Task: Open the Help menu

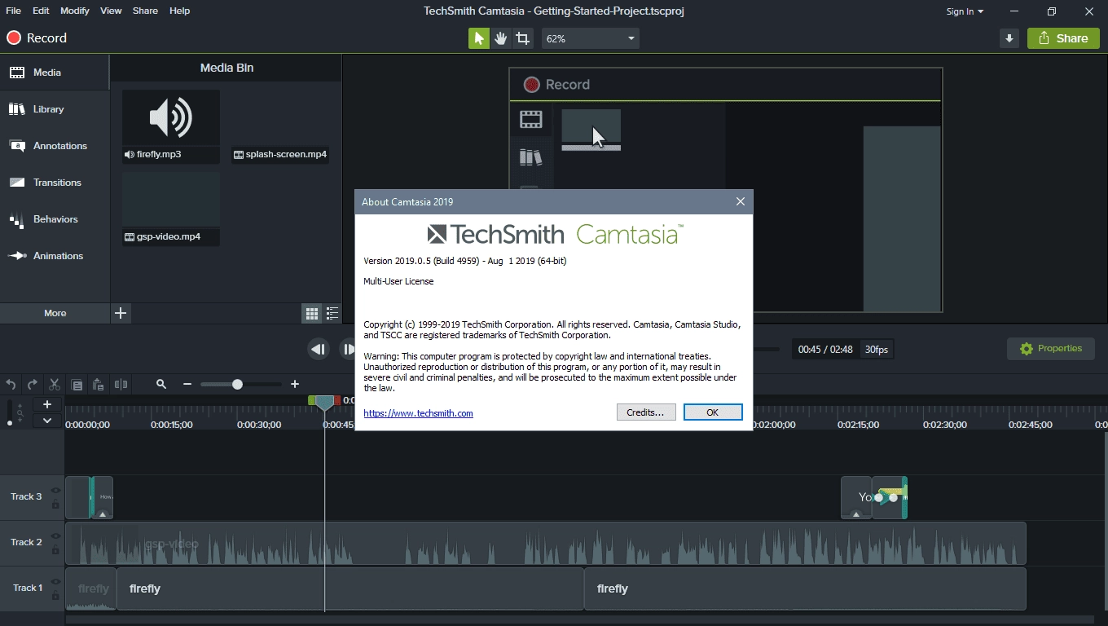Action: (x=179, y=11)
